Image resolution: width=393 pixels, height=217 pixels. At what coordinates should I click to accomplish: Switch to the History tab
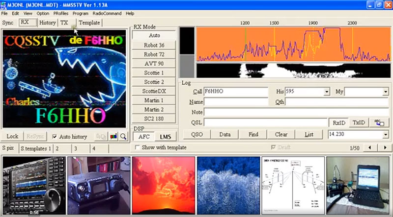pos(47,23)
